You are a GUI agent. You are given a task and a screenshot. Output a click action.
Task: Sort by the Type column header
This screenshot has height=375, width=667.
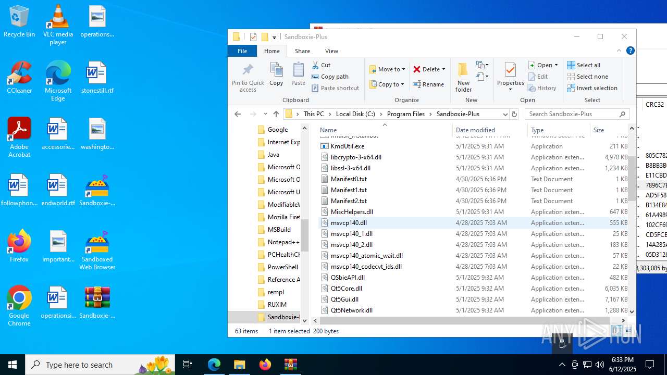(x=559, y=130)
